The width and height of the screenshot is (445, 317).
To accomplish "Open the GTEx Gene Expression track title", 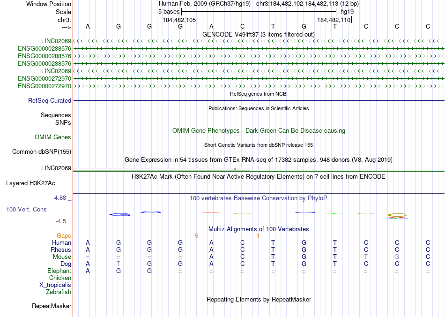I will [259, 159].
